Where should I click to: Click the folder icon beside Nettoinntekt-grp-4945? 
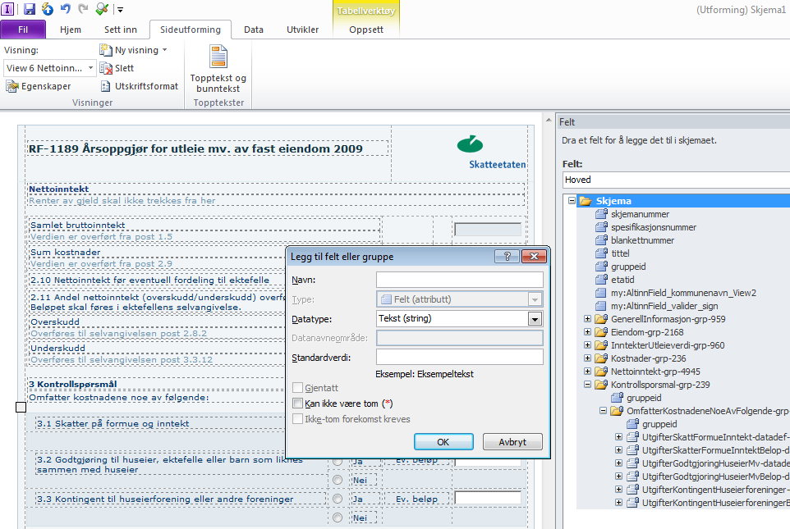tap(602, 371)
